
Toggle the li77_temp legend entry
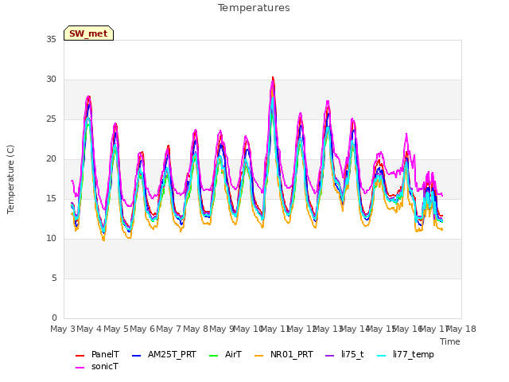pos(406,354)
